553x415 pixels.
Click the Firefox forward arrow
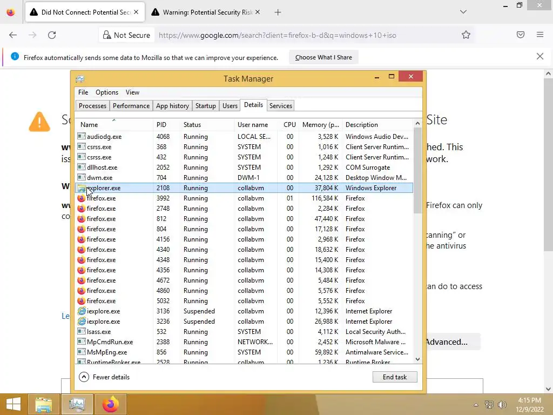click(x=32, y=35)
